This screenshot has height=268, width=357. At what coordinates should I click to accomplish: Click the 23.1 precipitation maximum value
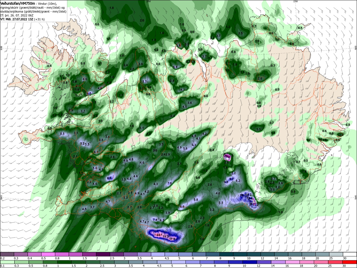click(x=160, y=235)
